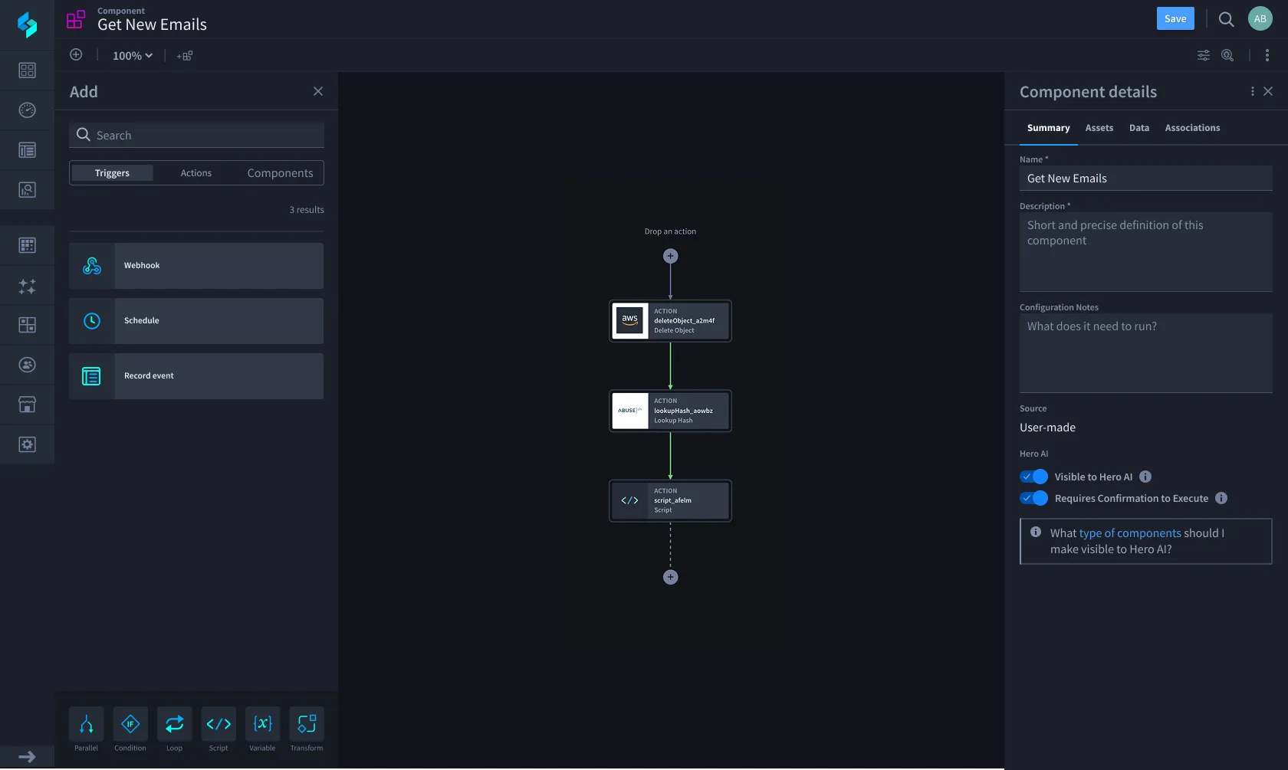The height and width of the screenshot is (770, 1288).
Task: Select the Record event trigger
Action: [196, 376]
